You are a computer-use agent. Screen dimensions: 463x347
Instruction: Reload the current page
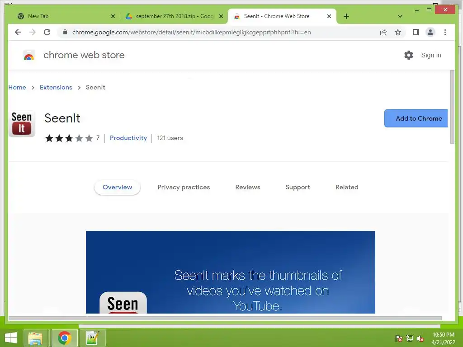coord(47,32)
